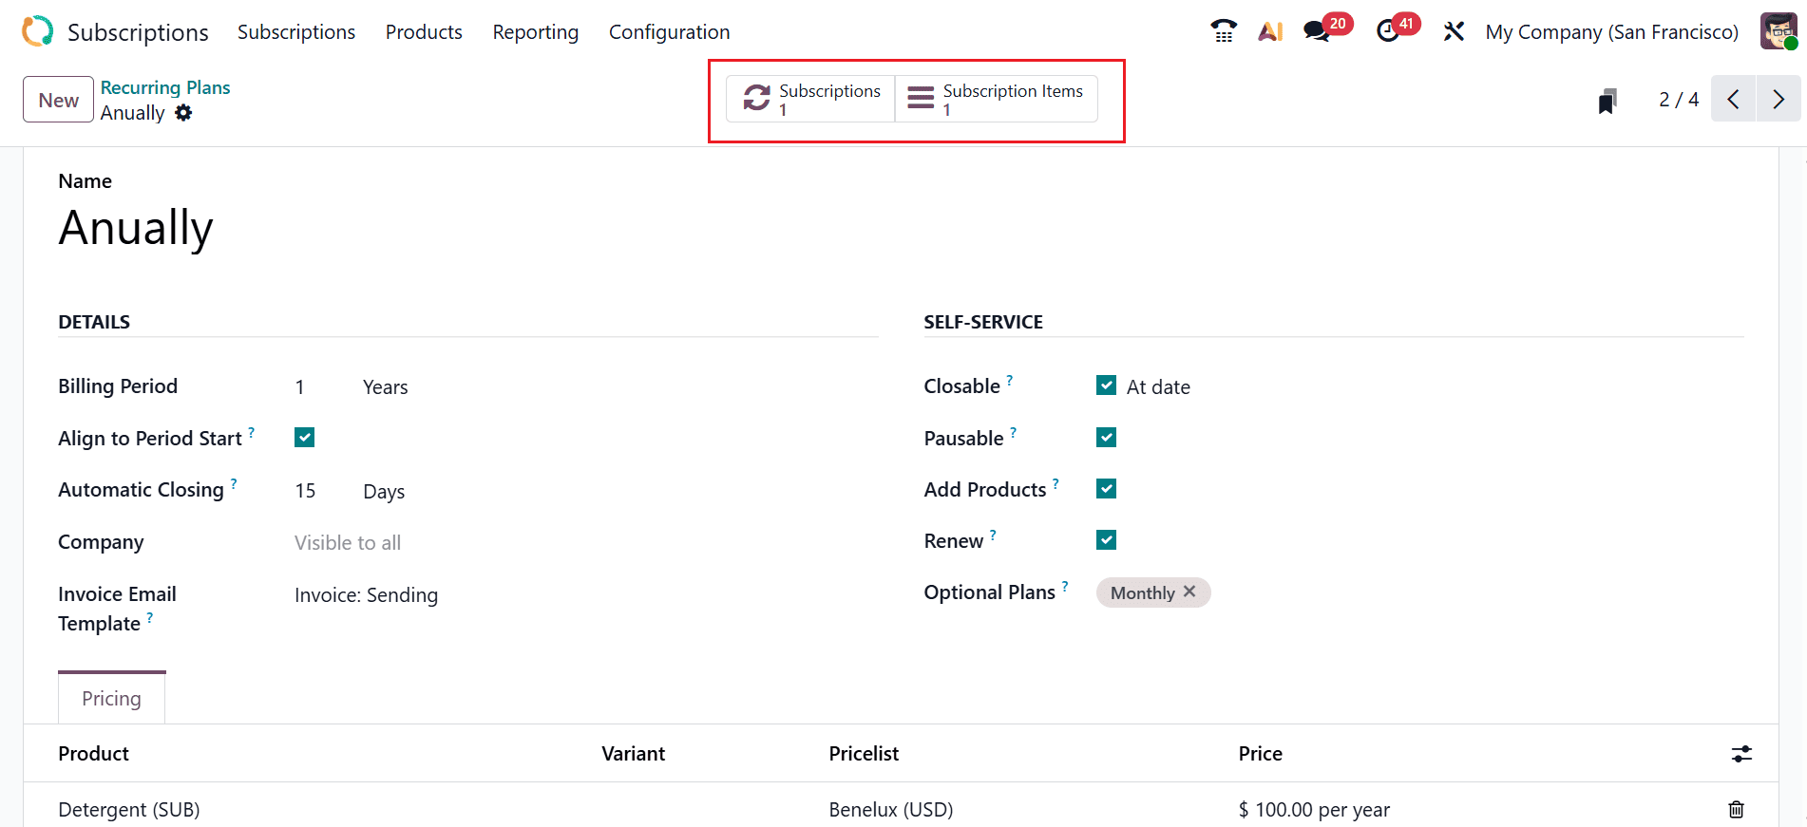Open the Subscription Items 1 smart button

tap(997, 99)
